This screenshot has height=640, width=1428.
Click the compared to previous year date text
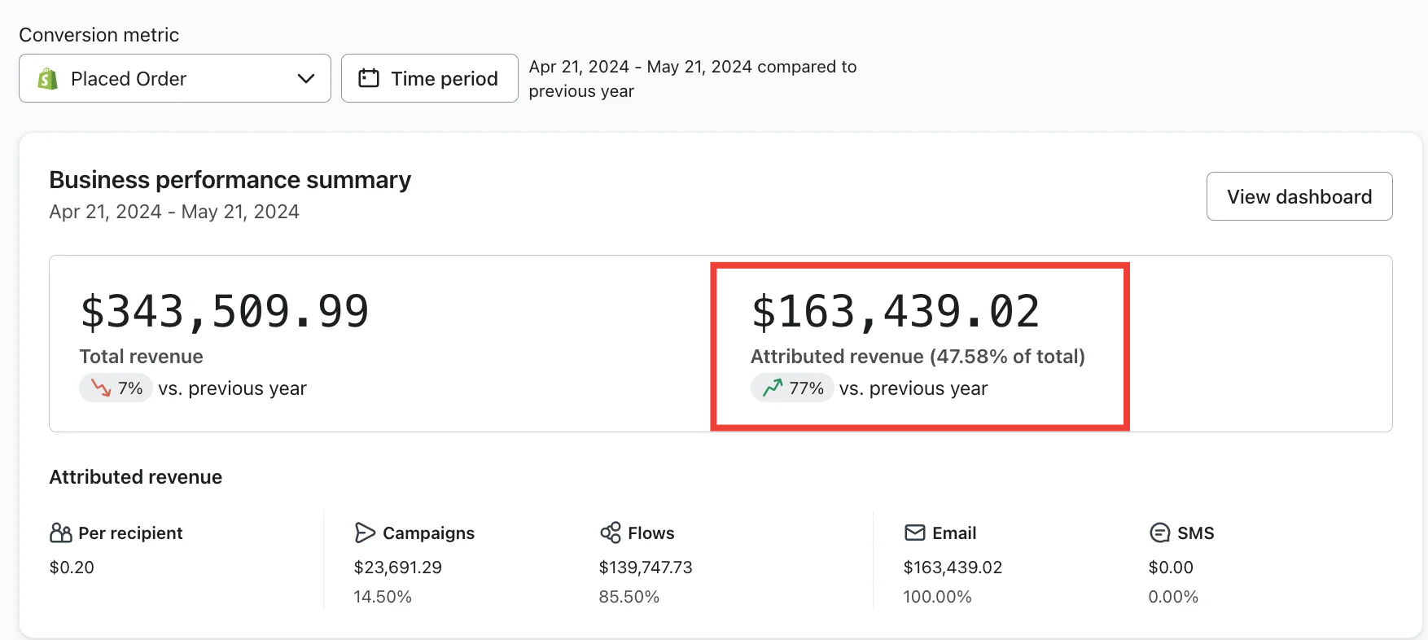coord(693,79)
